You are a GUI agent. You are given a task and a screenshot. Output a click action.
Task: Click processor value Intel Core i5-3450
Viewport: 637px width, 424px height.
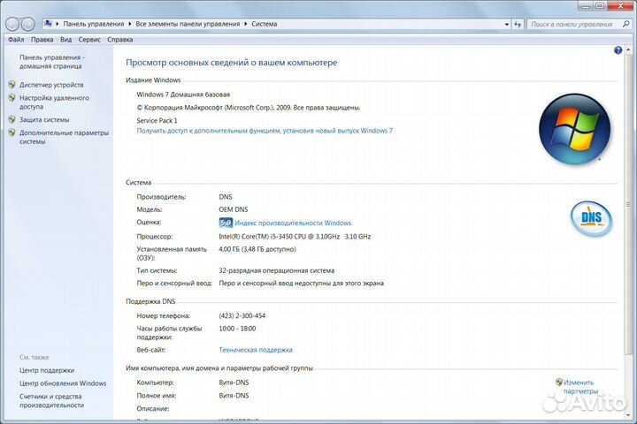(295, 236)
